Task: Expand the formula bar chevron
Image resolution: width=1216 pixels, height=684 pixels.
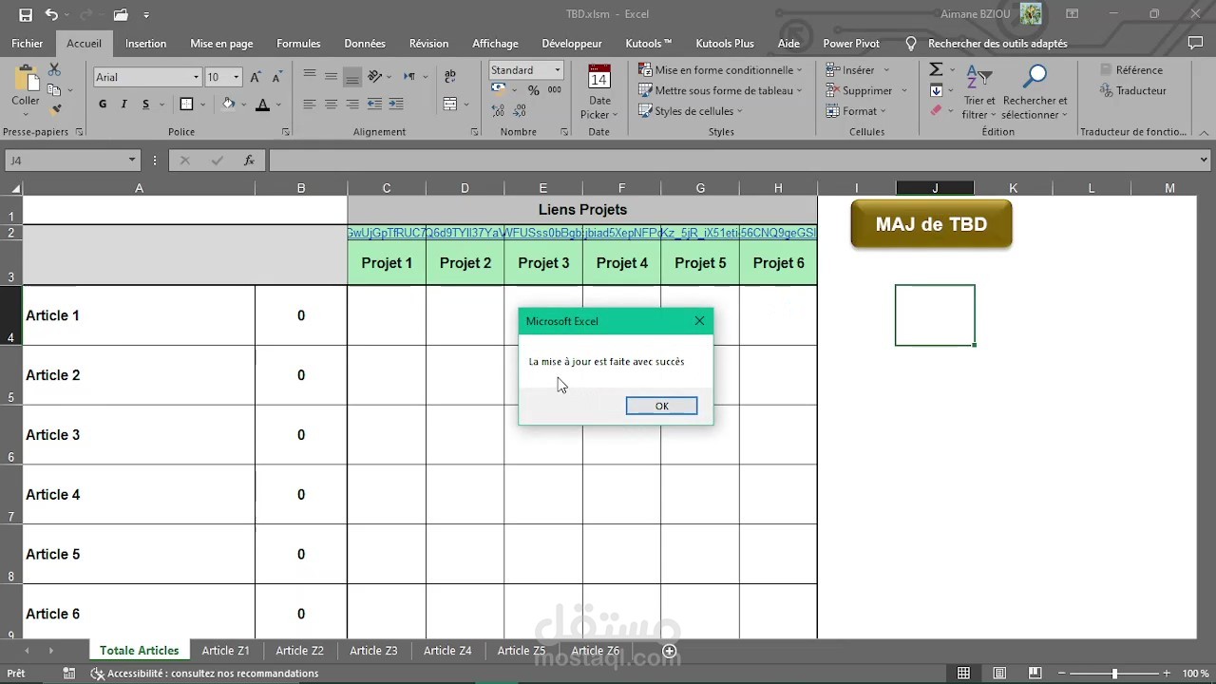Action: (1204, 161)
